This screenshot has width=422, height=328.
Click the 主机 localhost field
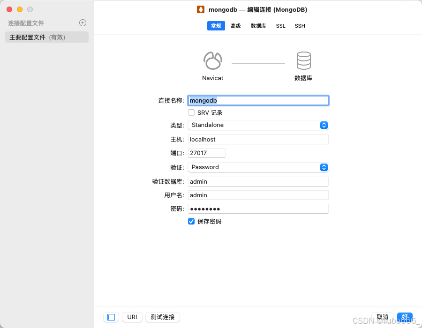tap(258, 139)
